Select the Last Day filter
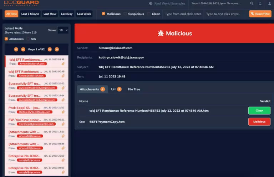This screenshot has width=274, height=177. (67, 14)
